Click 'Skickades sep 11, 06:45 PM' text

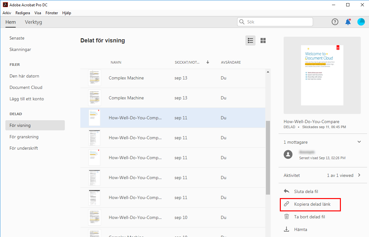(x=324, y=127)
